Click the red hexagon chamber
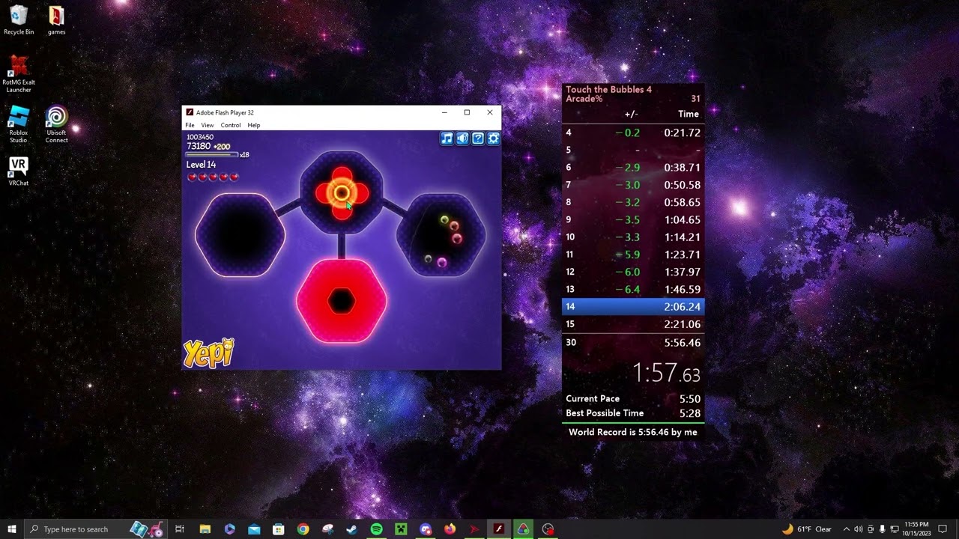Screen dimensions: 959x539 pyautogui.click(x=342, y=301)
